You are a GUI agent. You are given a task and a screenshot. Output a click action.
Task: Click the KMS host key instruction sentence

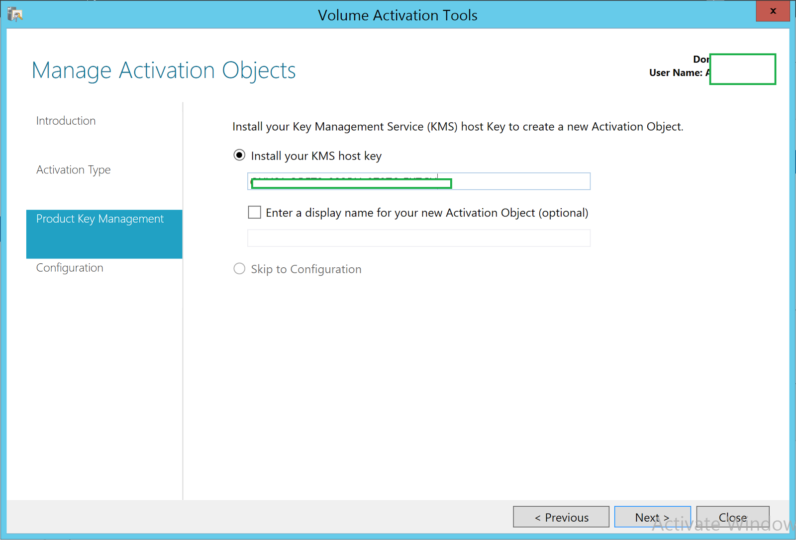click(458, 126)
